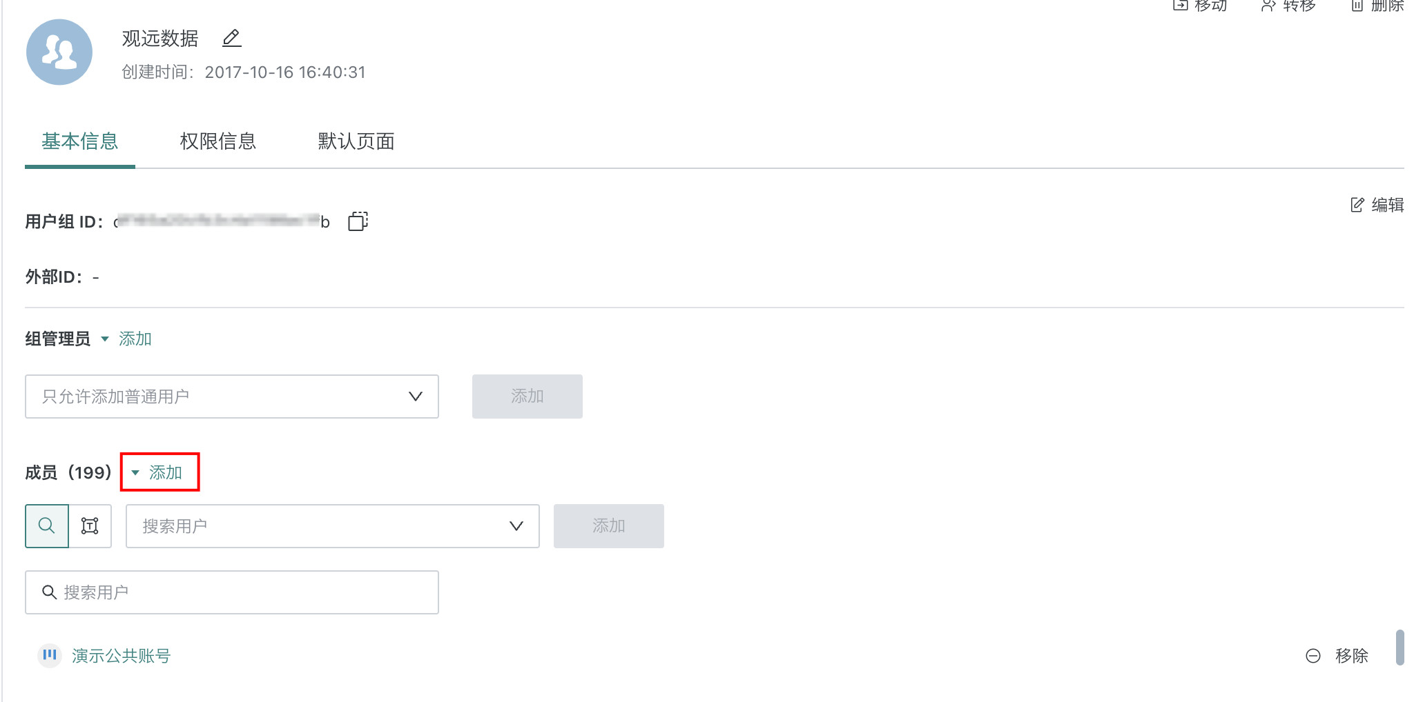
Task: Collapse the 组管理员 添加 section
Action: [x=105, y=339]
